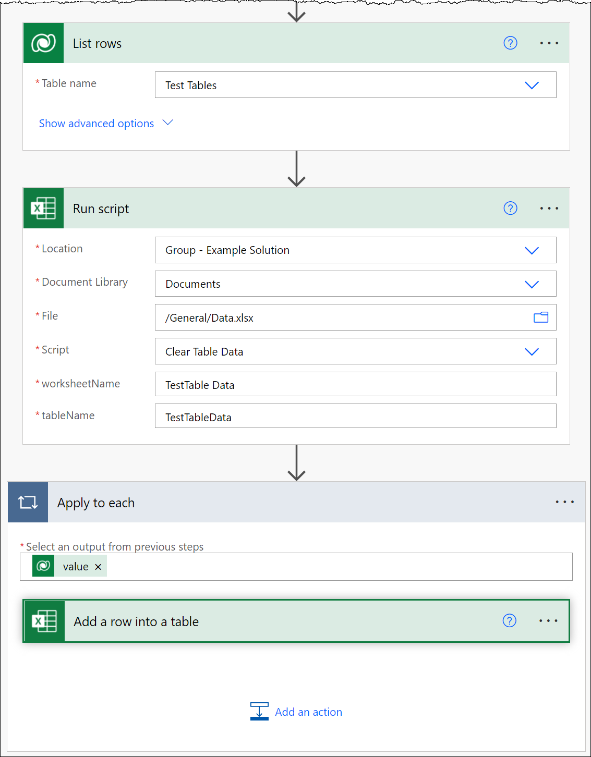
Task: Click the Excel icon on Run script
Action: pyautogui.click(x=43, y=209)
